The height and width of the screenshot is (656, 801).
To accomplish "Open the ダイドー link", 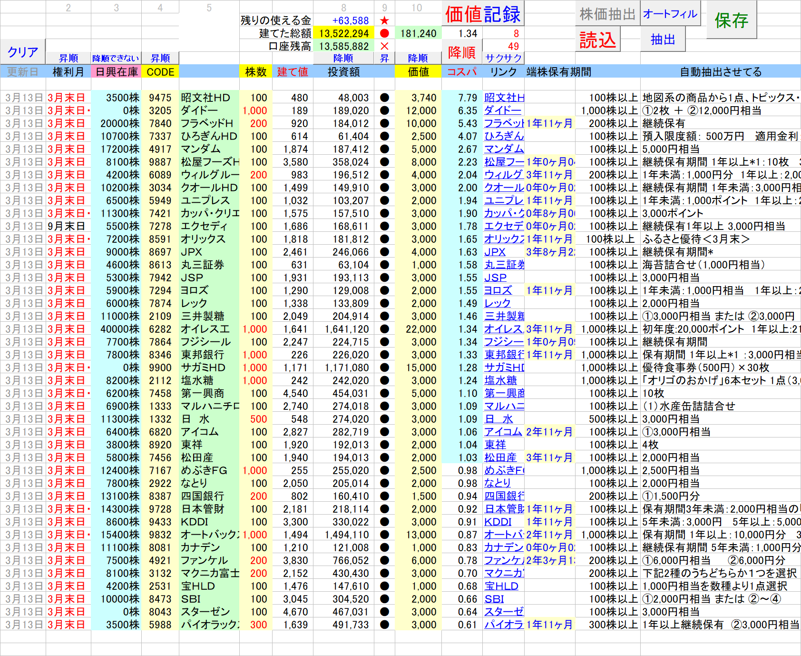I will coord(503,110).
